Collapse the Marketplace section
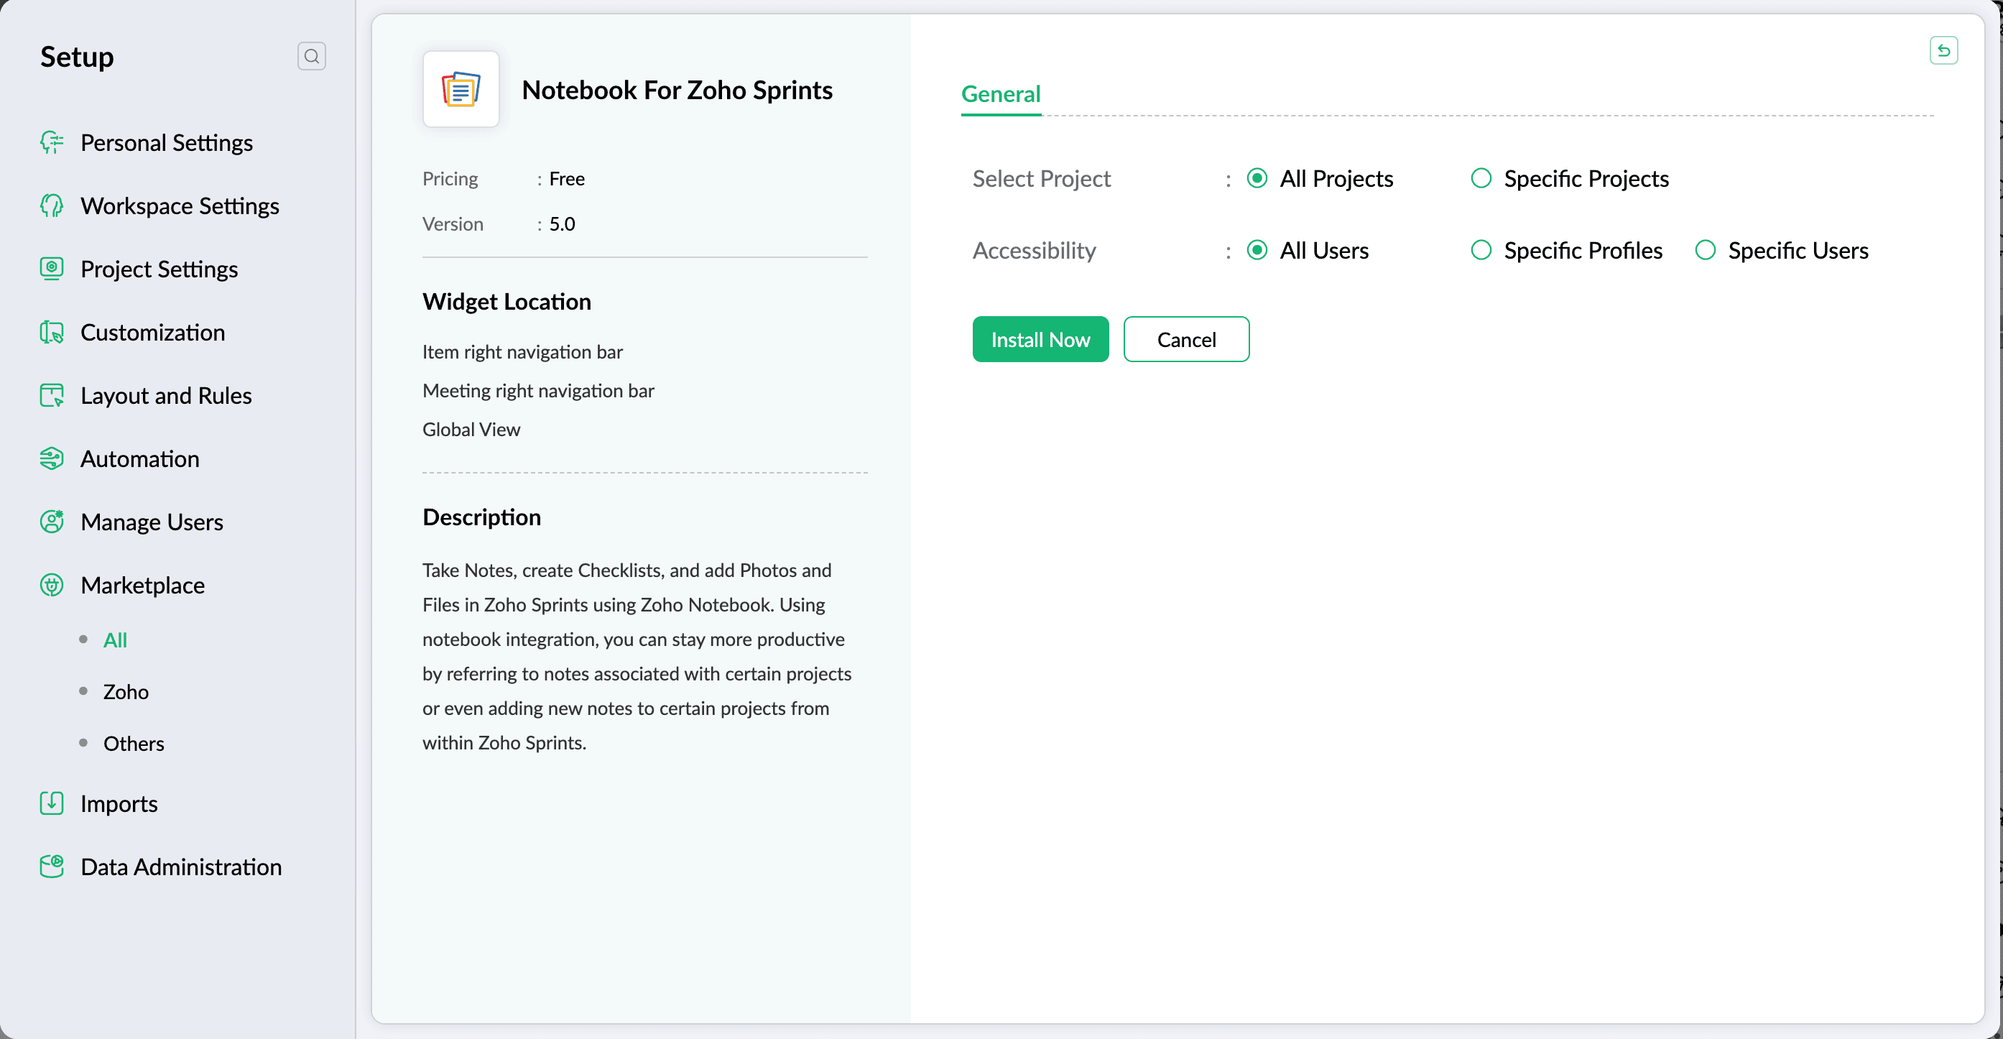Screen dimensions: 2003x1039 click(x=142, y=585)
